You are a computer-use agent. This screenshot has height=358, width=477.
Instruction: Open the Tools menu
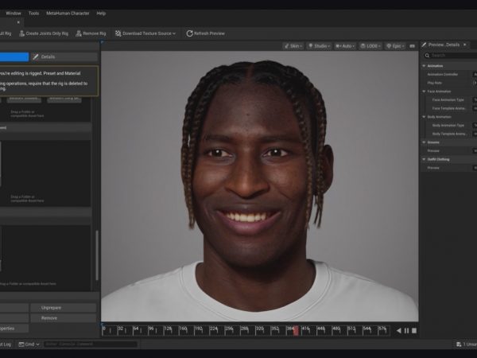pos(33,14)
